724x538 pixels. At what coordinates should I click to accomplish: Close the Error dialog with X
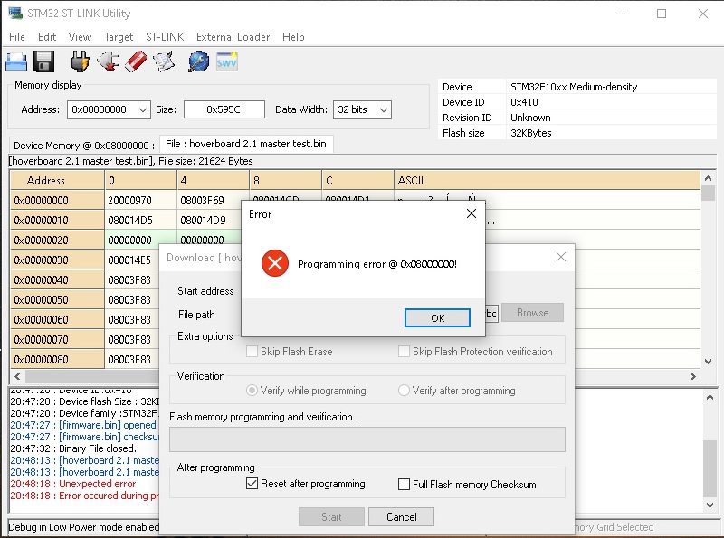[471, 213]
